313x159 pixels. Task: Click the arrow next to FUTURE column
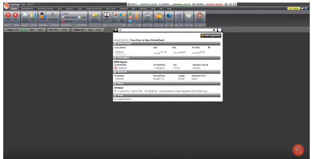pyautogui.click(x=209, y=47)
